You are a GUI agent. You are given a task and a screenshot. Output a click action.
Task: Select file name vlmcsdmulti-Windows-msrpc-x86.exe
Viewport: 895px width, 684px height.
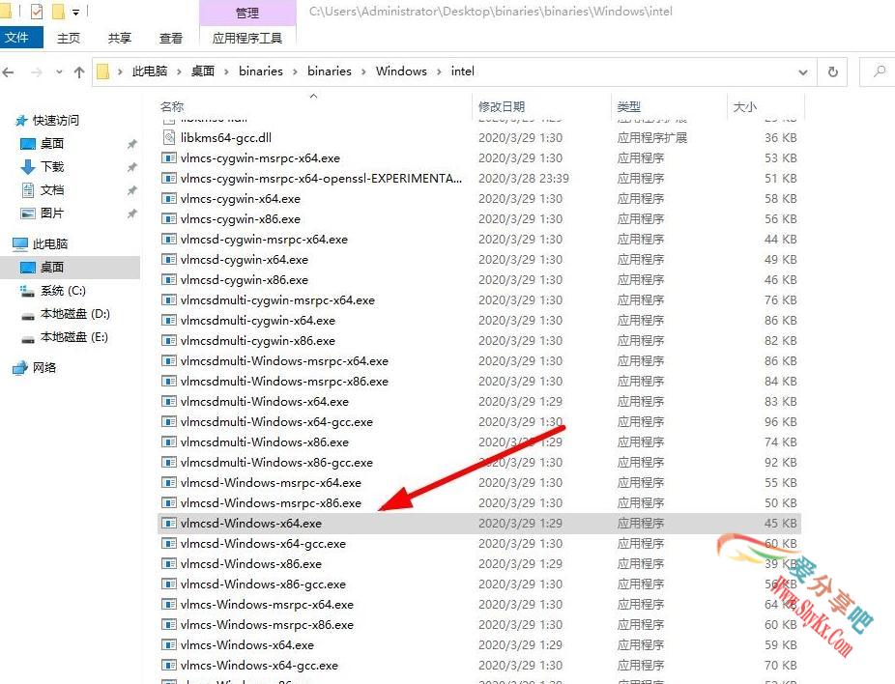coord(284,381)
